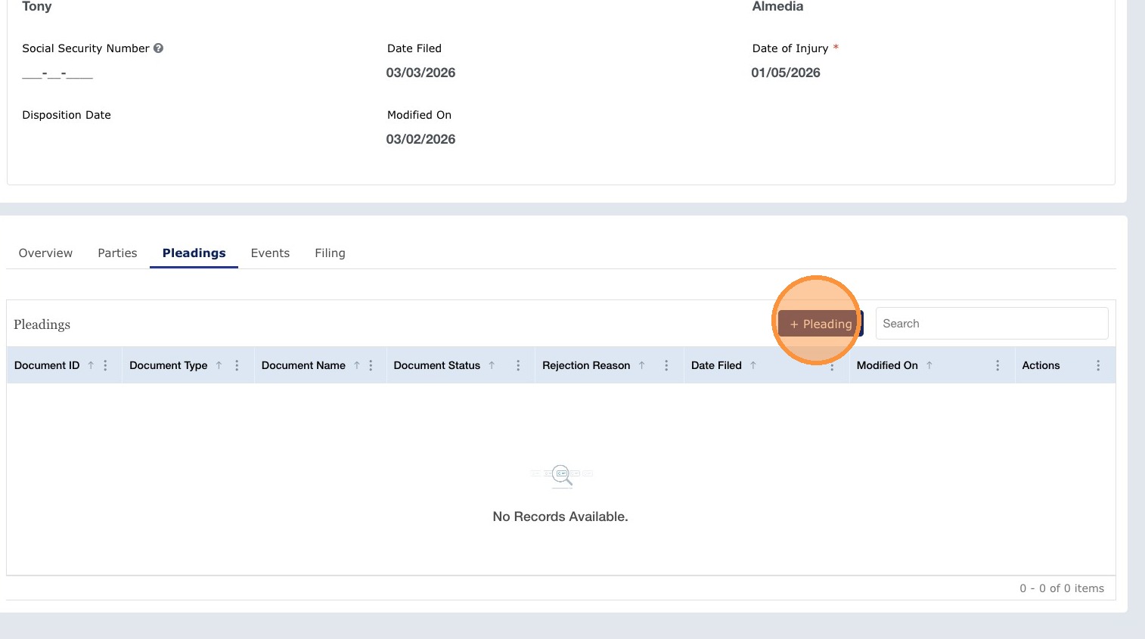The image size is (1145, 639).
Task: Open Document Name column menu
Action: tap(371, 365)
